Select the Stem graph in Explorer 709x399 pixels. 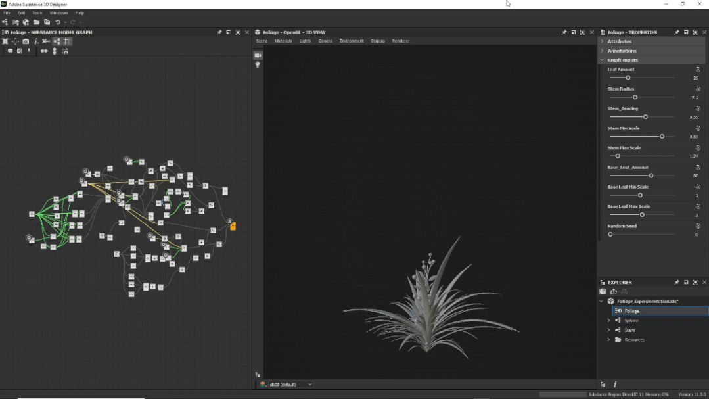[629, 330]
